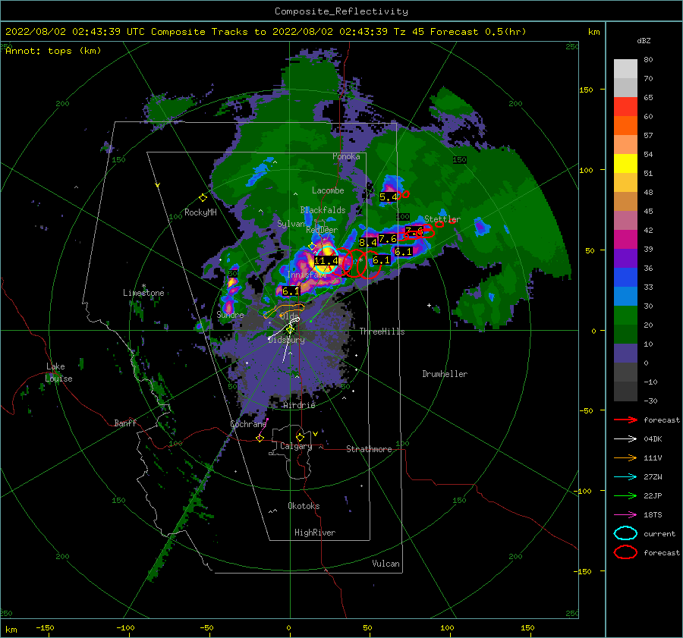Click the 'Annot: tops (km)' annotation text
This screenshot has height=638, width=683.
tap(53, 51)
